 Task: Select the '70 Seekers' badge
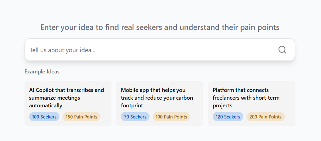pyautogui.click(x=135, y=117)
